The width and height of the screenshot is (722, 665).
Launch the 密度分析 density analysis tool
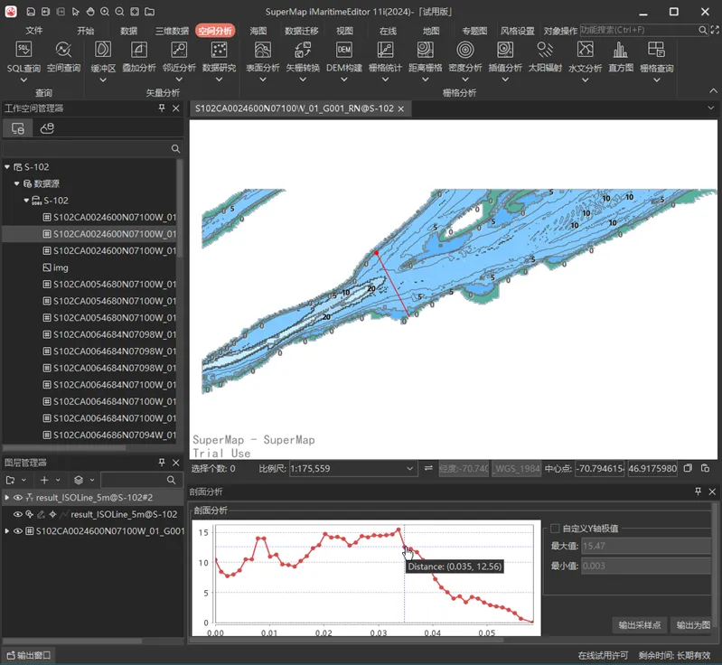[465, 56]
